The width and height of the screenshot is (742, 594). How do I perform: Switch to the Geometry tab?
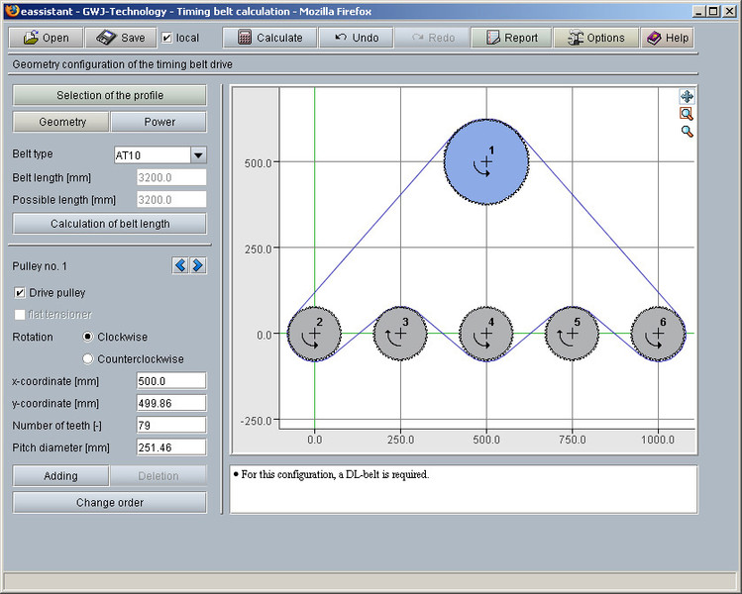click(x=61, y=122)
